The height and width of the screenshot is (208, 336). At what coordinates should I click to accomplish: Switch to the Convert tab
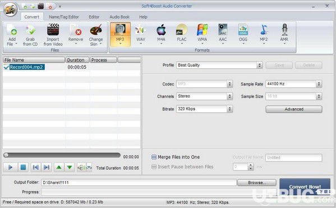point(32,17)
